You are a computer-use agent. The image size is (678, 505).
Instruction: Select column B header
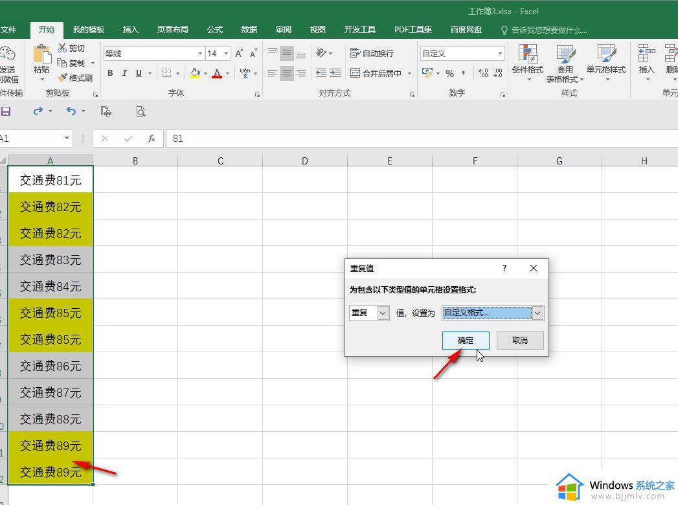(135, 161)
